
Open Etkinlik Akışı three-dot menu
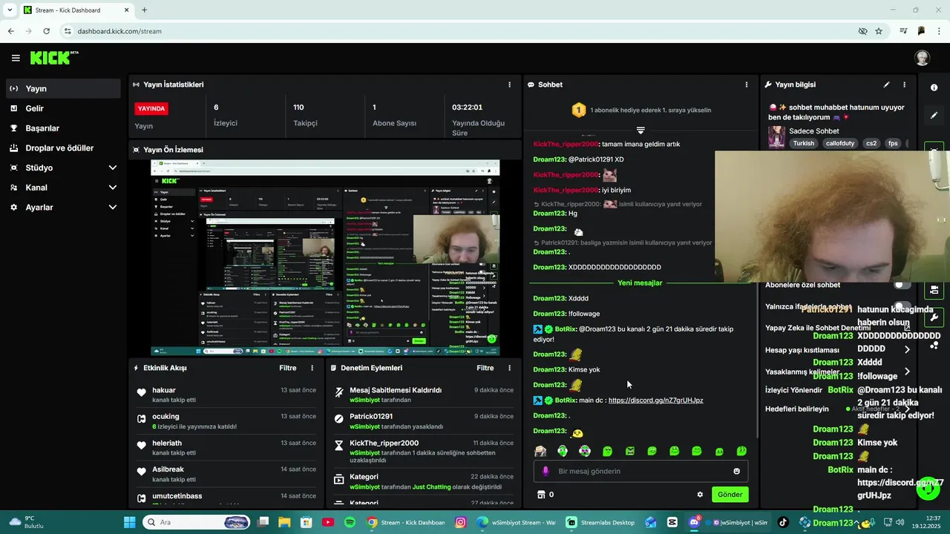coord(312,368)
